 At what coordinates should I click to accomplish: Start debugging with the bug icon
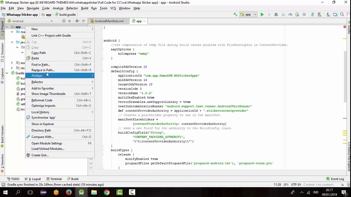(x=276, y=15)
